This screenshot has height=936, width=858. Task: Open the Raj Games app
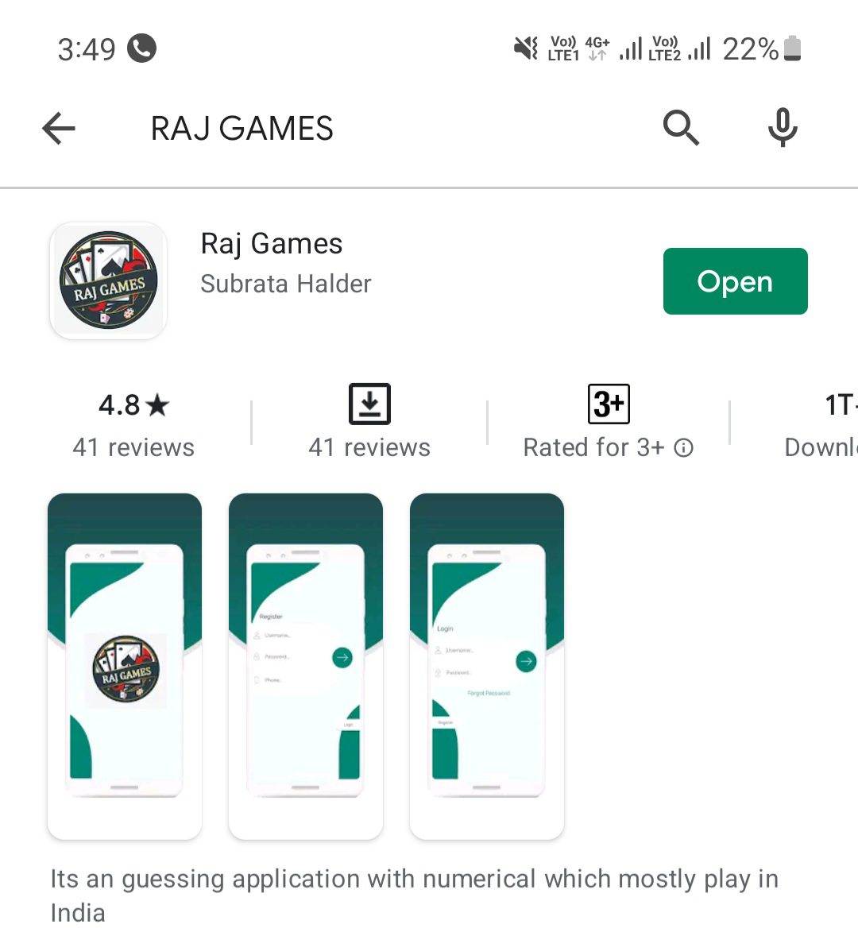click(735, 281)
